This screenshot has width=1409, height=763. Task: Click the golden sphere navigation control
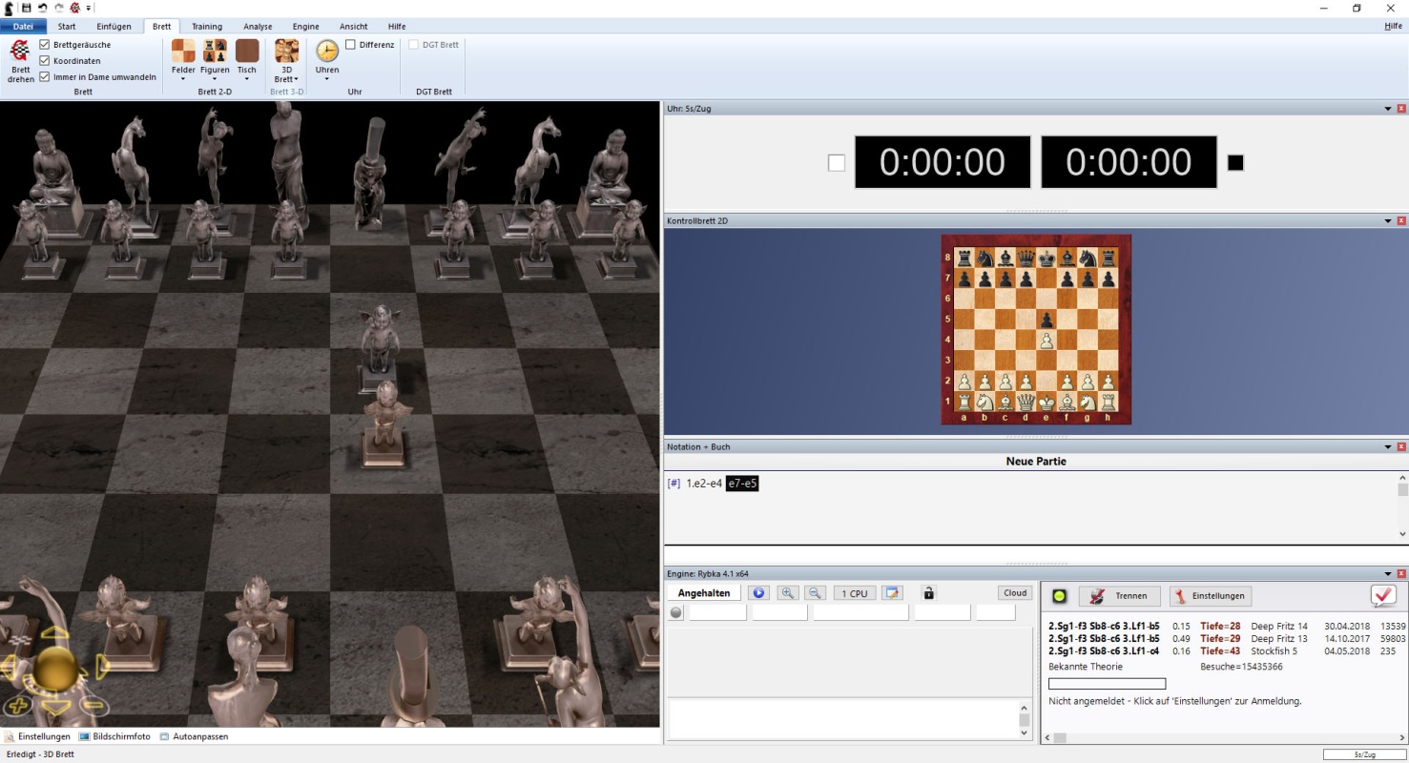(x=55, y=667)
